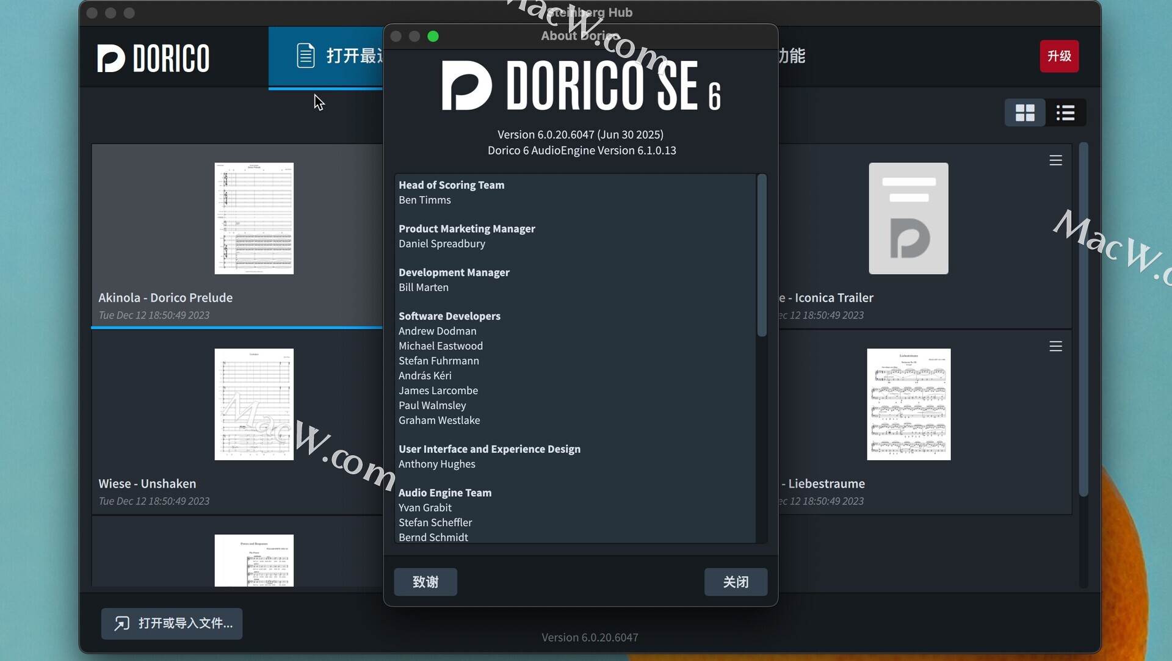The image size is (1172, 661).
Task: Click the name Stefan Fuhrmann
Action: (439, 361)
